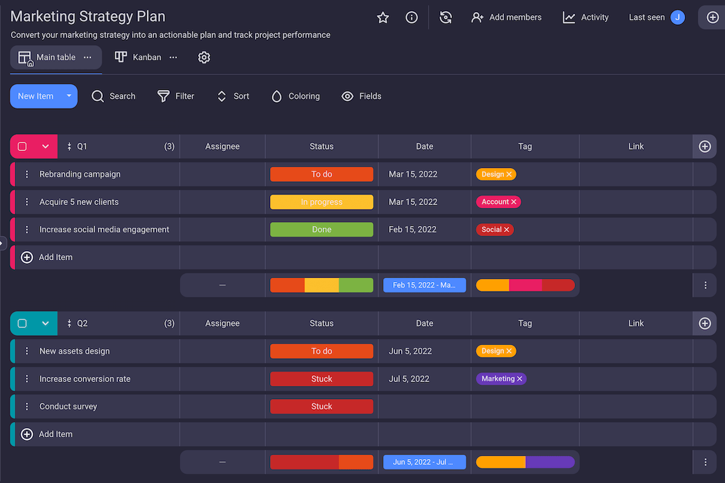Add a new column to Q1 group
This screenshot has width=725, height=483.
coord(704,146)
